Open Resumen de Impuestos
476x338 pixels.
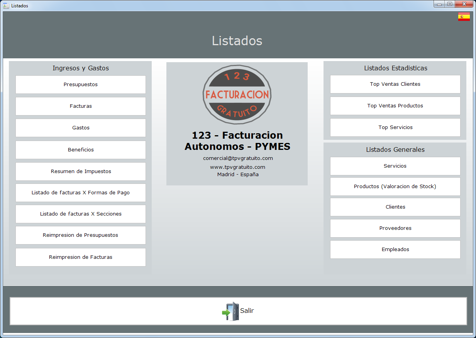(x=81, y=172)
